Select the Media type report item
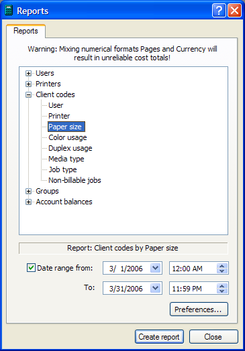Viewport: 245px width, 351px height. coord(66,159)
